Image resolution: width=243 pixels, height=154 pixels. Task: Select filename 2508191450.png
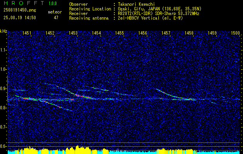pos(20,10)
